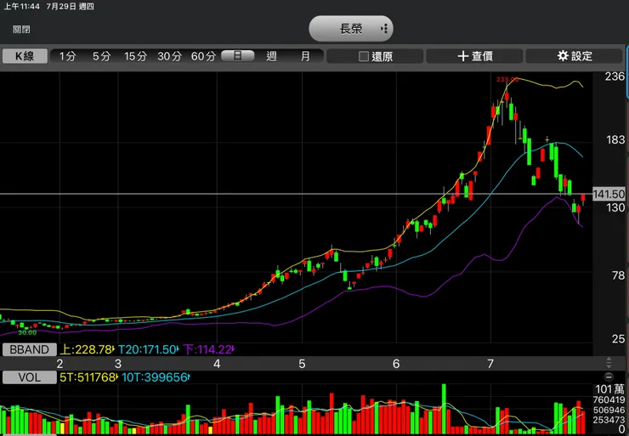Open 設定 settings with gear icon
Screen dimensions: 629x436
pos(575,56)
